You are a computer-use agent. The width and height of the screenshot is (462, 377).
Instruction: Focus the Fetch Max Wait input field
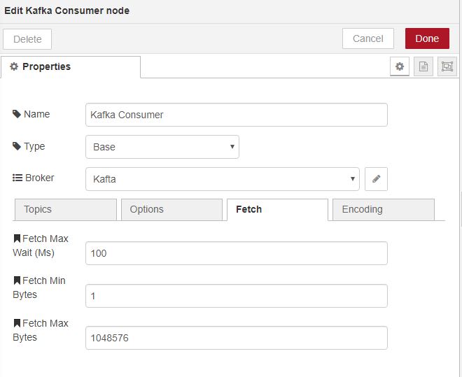tap(237, 253)
